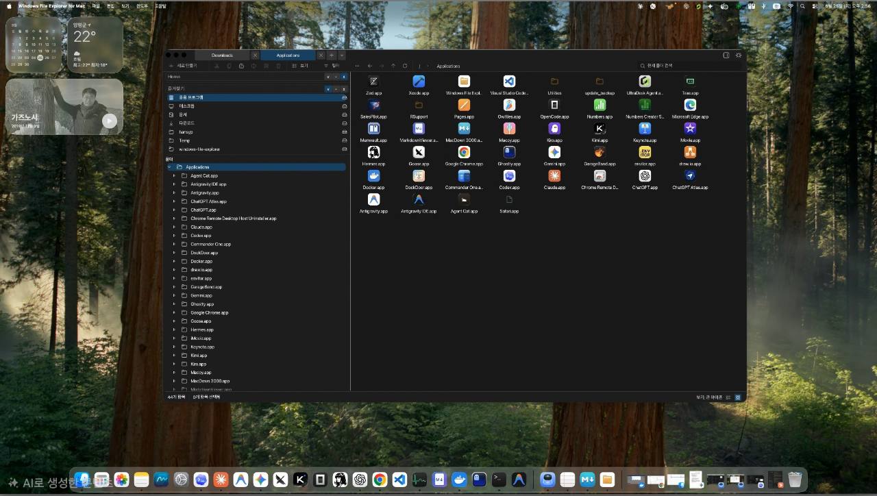The width and height of the screenshot is (877, 496).
Task: Select 다운로드 in favorites list
Action: tap(258, 123)
